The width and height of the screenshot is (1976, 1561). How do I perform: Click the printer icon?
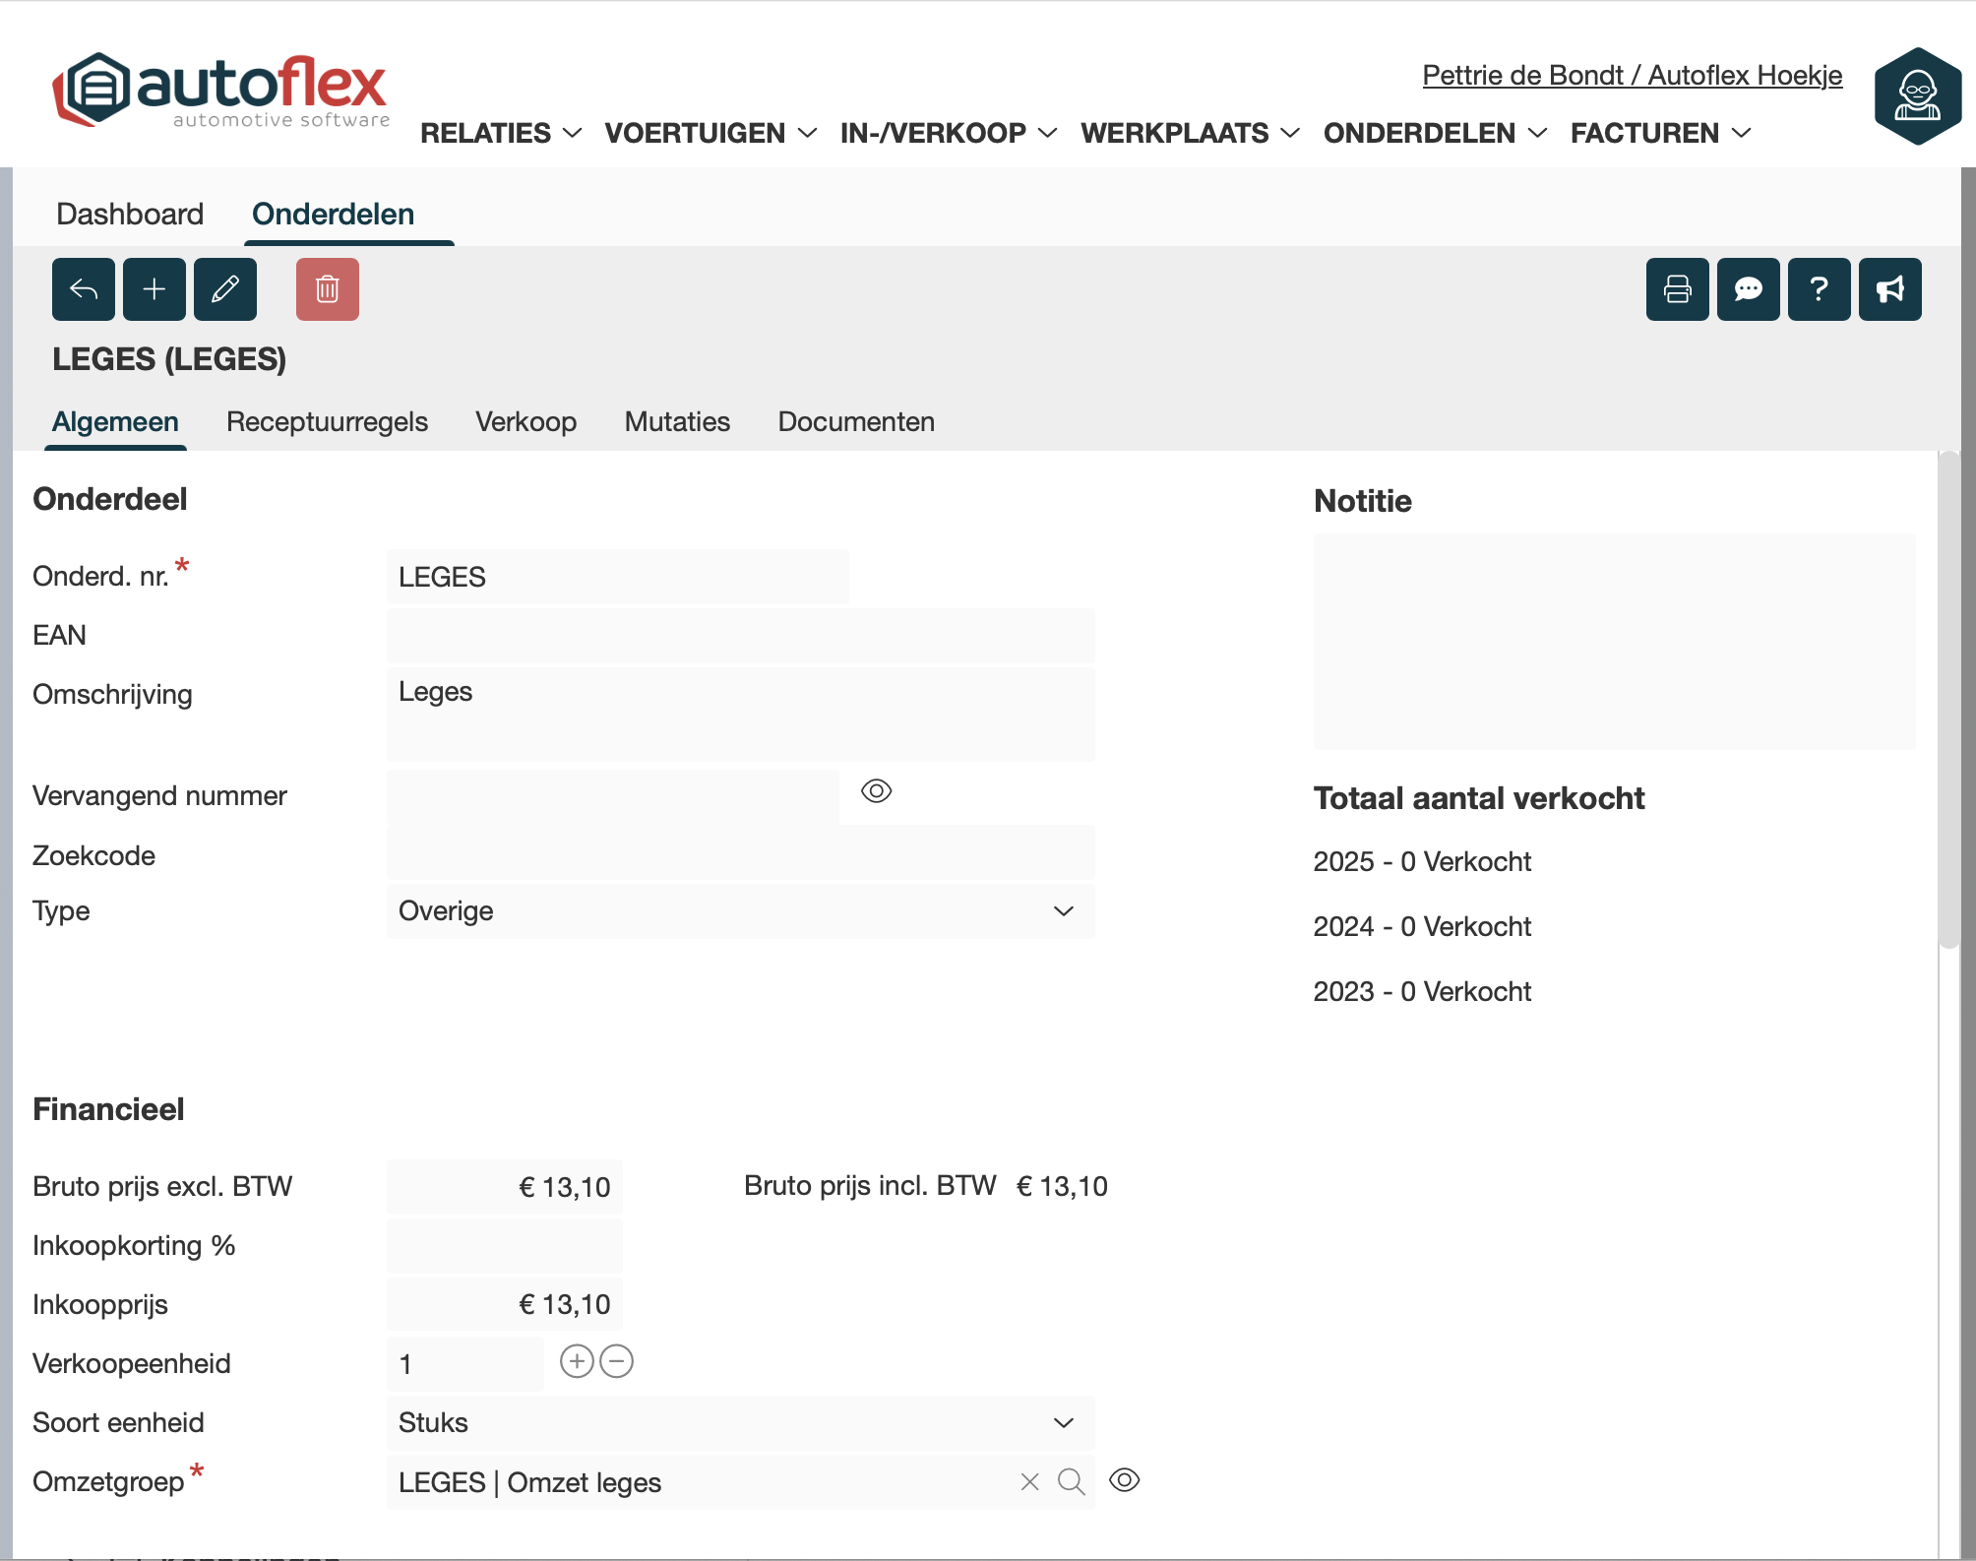point(1678,289)
